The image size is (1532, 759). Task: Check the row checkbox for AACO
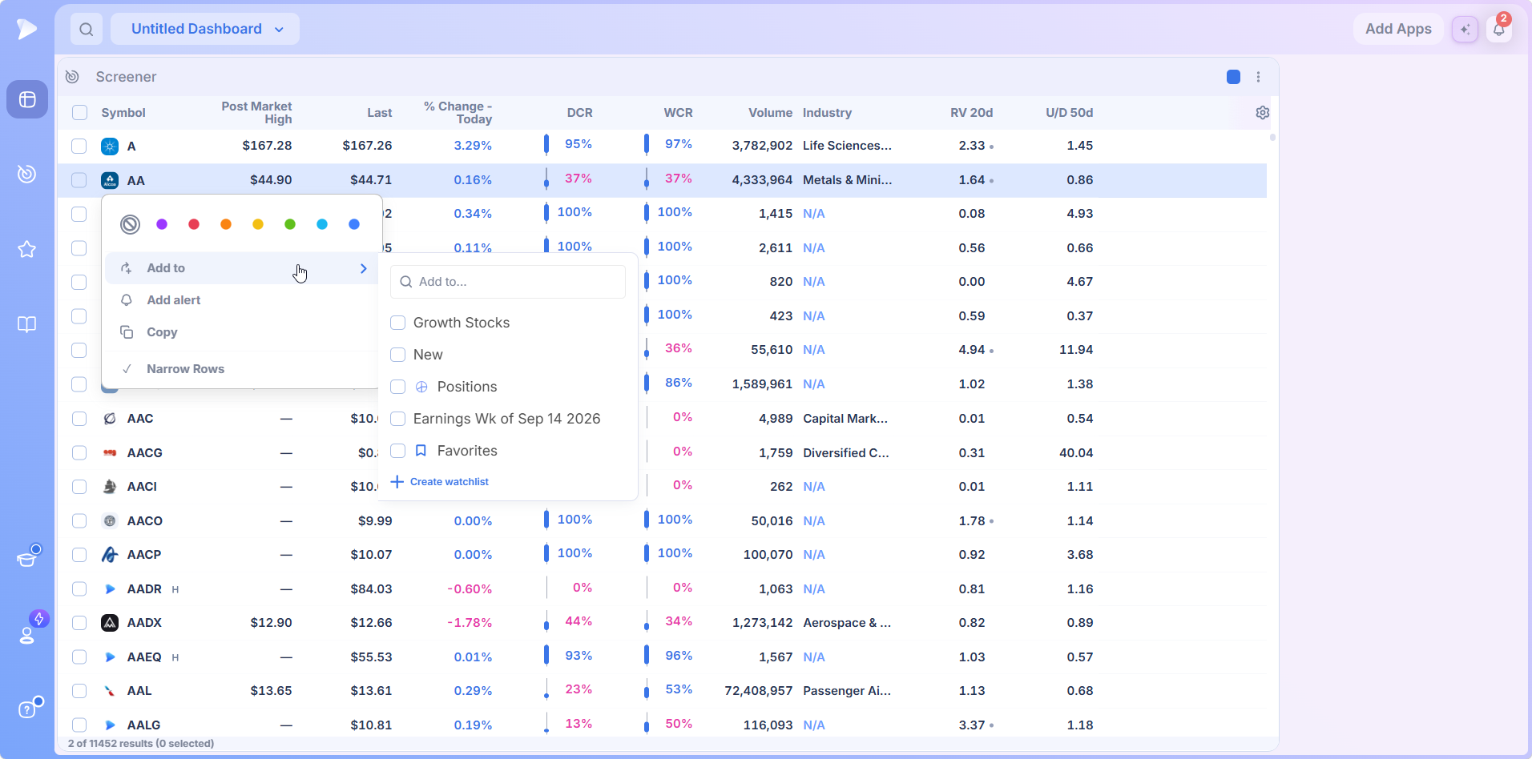79,521
